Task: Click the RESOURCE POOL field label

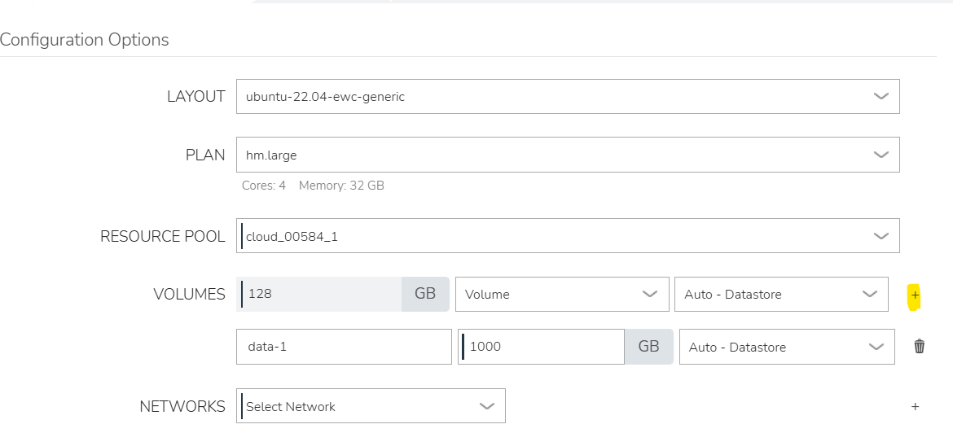Action: 163,236
